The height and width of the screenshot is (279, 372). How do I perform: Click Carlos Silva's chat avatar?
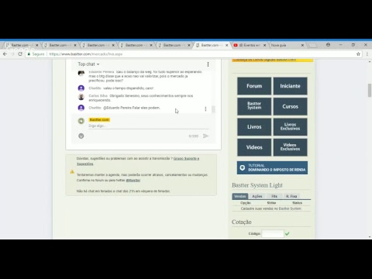pyautogui.click(x=81, y=97)
